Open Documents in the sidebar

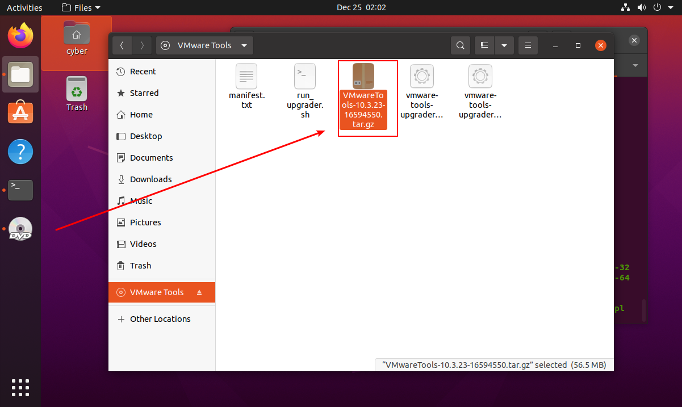coord(162,158)
